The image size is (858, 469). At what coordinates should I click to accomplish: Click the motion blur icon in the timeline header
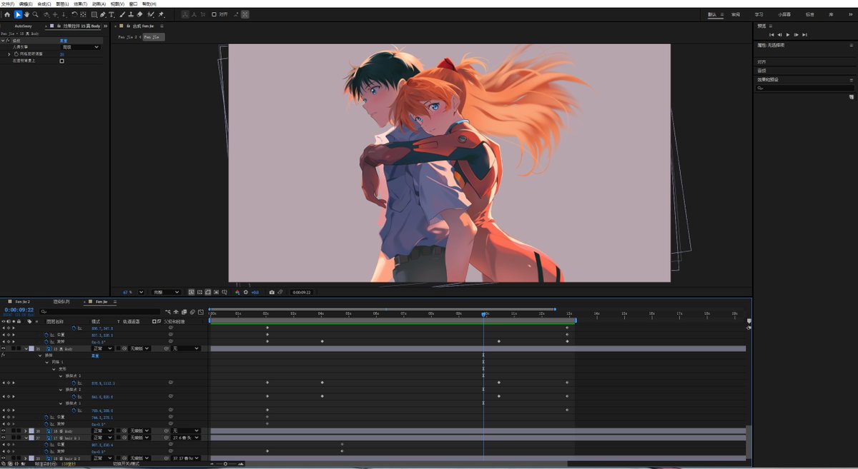click(192, 312)
